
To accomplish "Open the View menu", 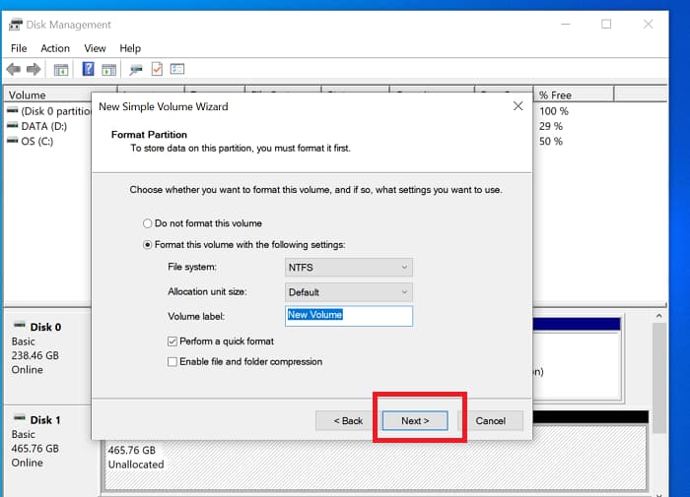I will [95, 48].
